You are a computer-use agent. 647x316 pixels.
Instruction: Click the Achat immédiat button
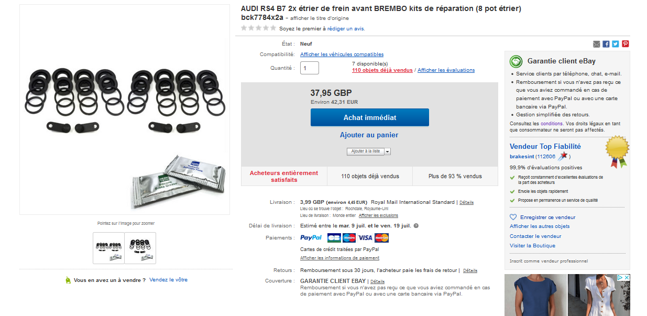pos(369,117)
